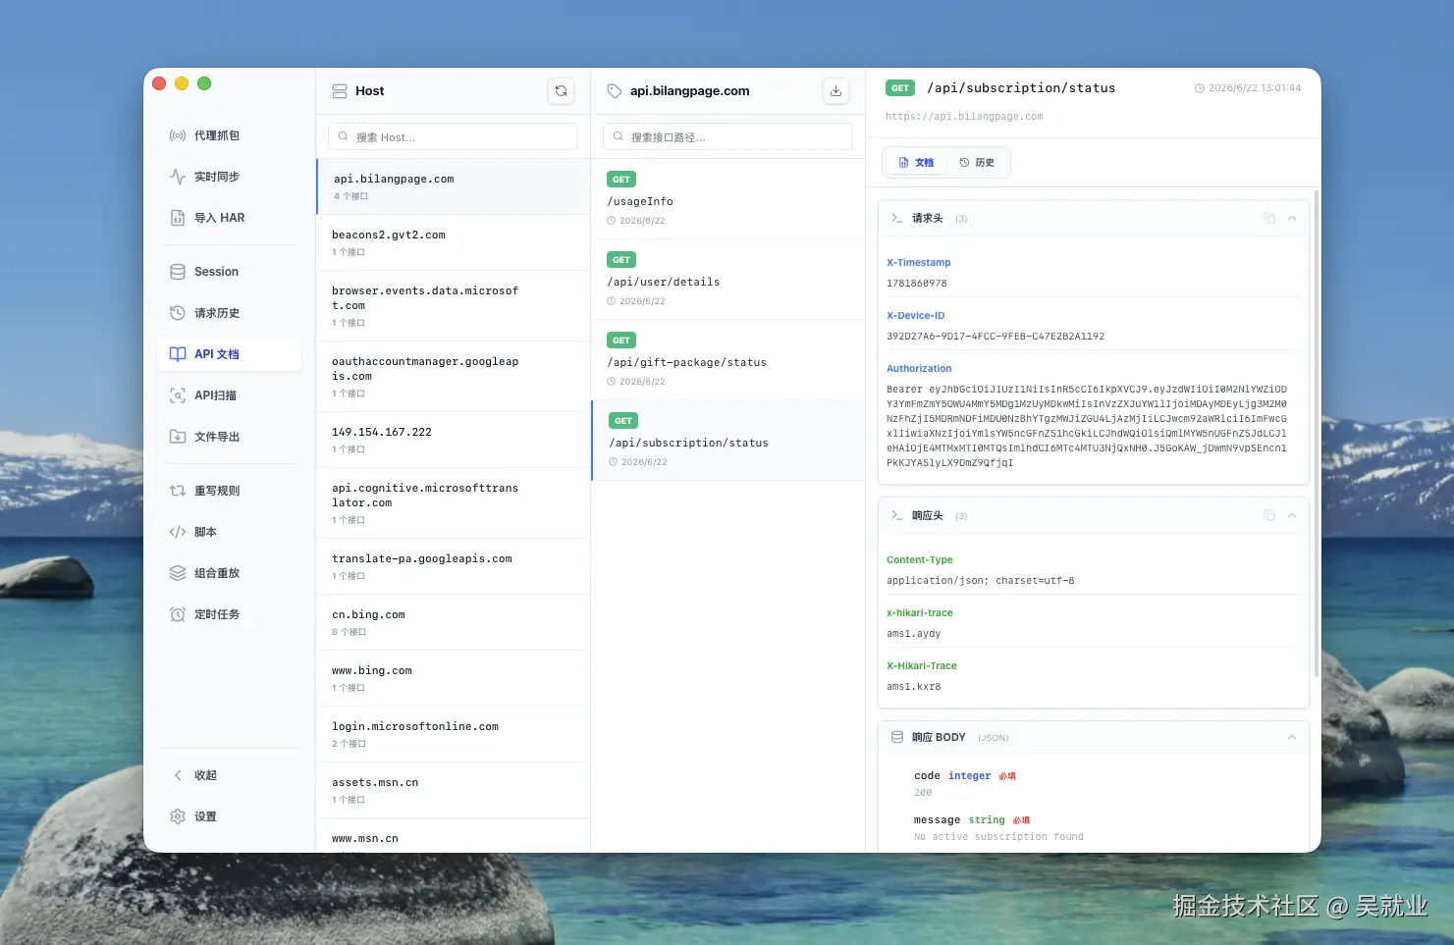Go to the Session section
Screen dimensions: 1454x945
click(229, 272)
